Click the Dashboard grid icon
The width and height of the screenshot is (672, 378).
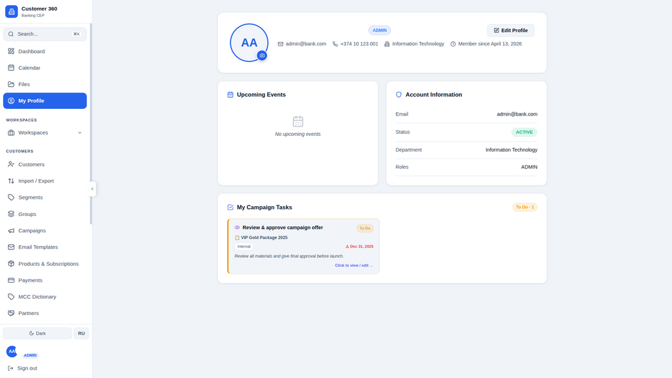(11, 51)
